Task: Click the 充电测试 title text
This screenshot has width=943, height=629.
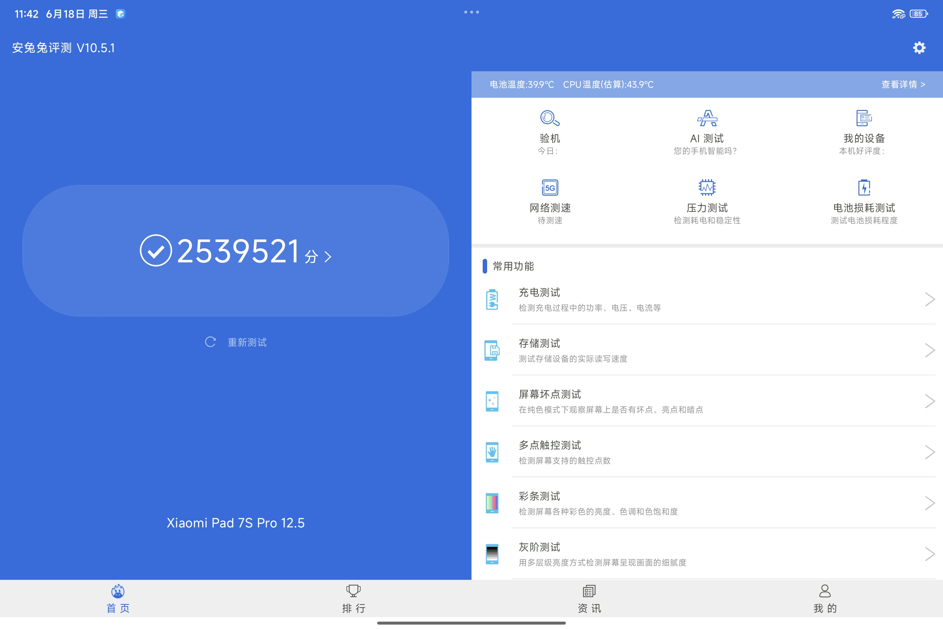Action: pos(539,292)
